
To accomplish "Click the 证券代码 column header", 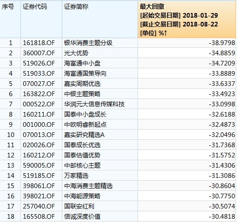I will click(x=35, y=7).
